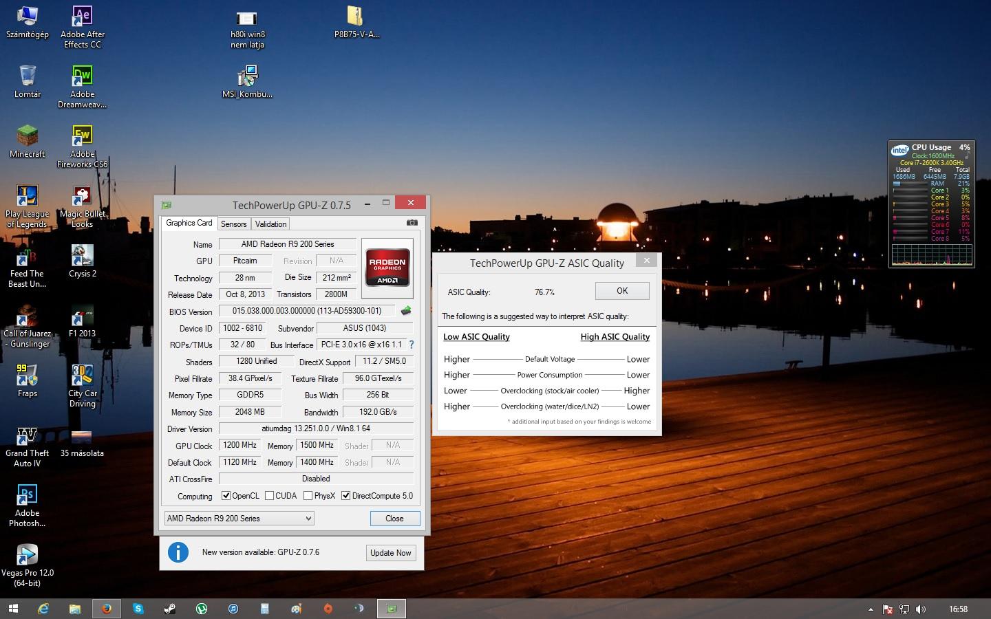991x619 pixels.
Task: Select the Play League of Legends icon
Action: click(28, 206)
